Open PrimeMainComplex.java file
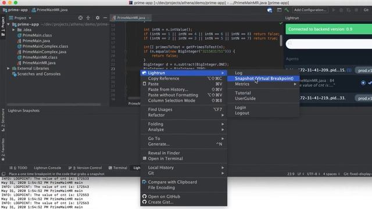Viewport: 372px width, 209px height. pos(44,52)
